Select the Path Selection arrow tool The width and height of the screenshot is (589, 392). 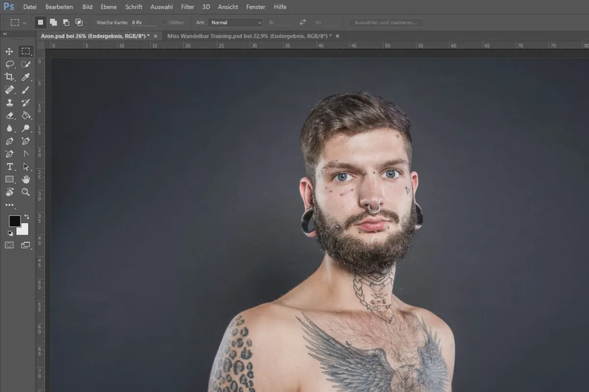tap(26, 167)
